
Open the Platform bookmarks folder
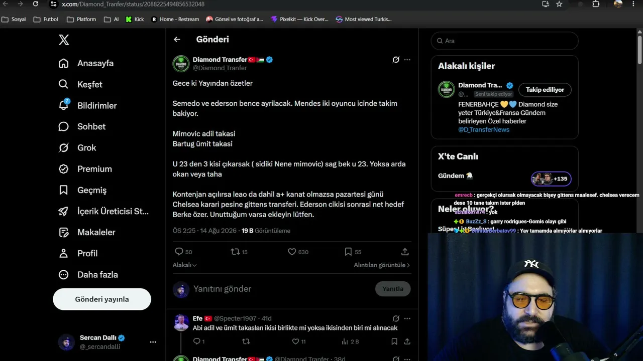[81, 20]
